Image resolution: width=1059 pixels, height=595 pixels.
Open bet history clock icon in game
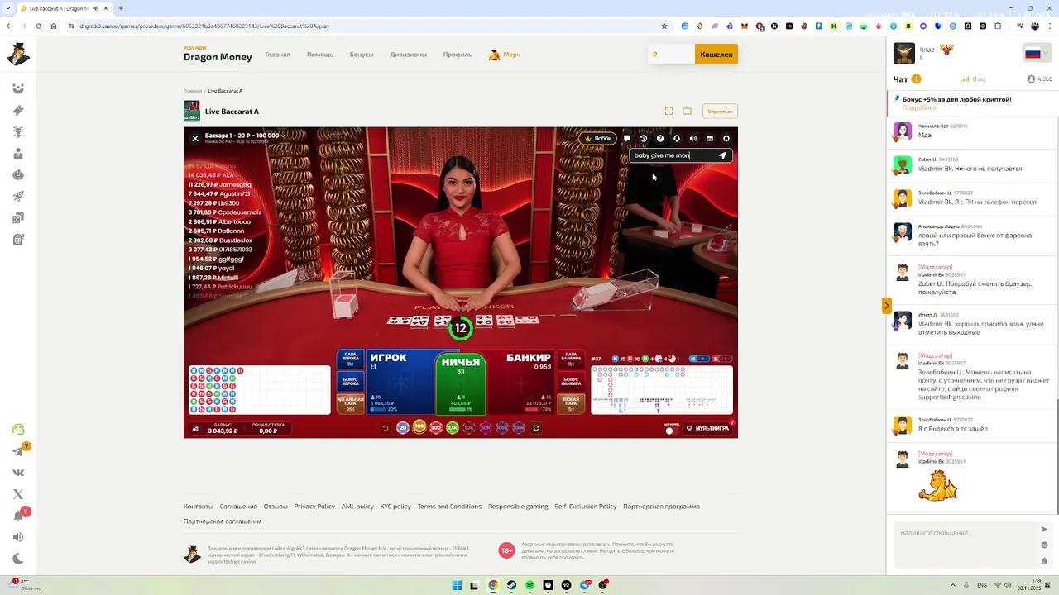(644, 139)
